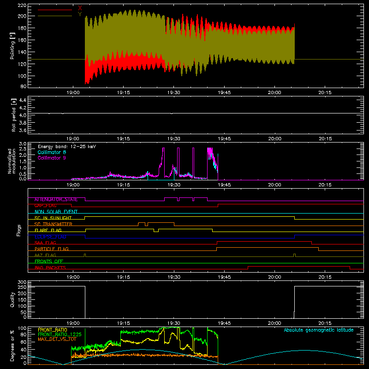Click the 300 tick on Quality axis

pos(22,282)
